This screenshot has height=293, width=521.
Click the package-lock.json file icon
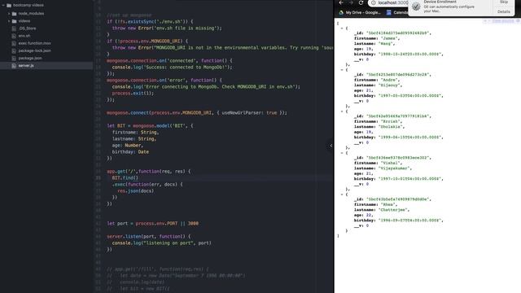coord(14,50)
